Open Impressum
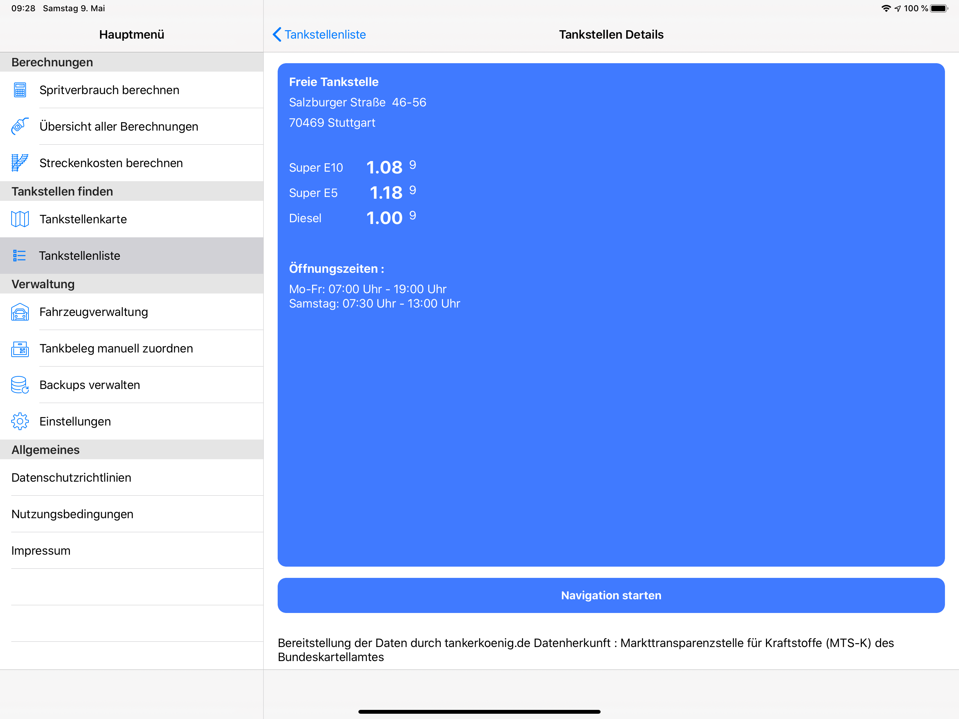Viewport: 959px width, 719px height. click(x=131, y=551)
